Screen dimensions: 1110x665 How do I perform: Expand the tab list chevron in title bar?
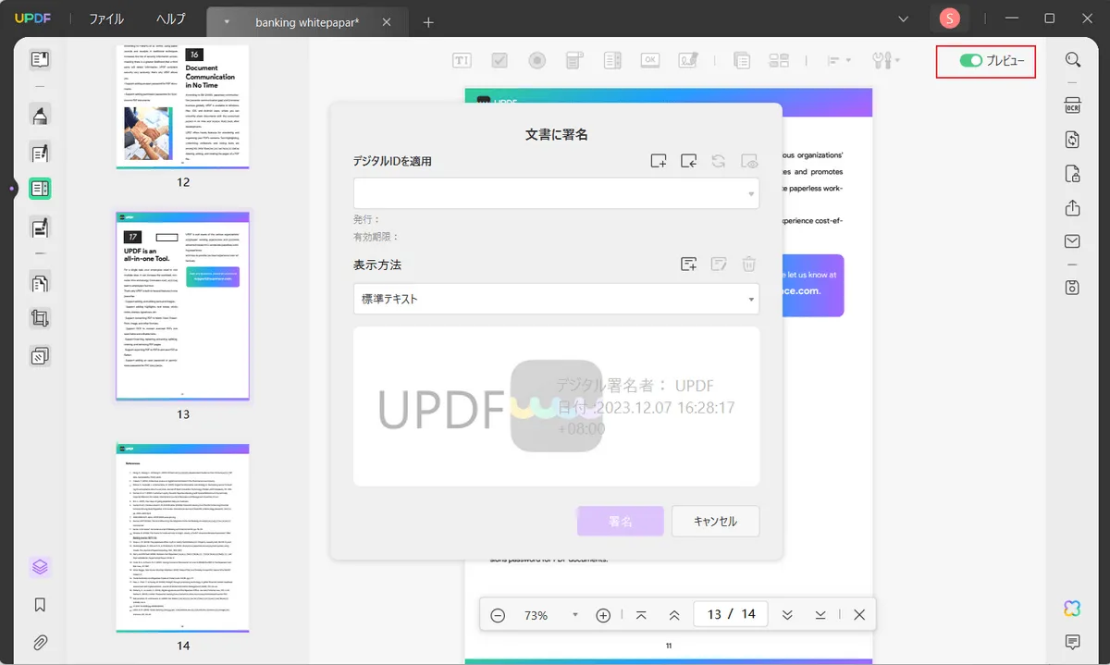point(905,18)
